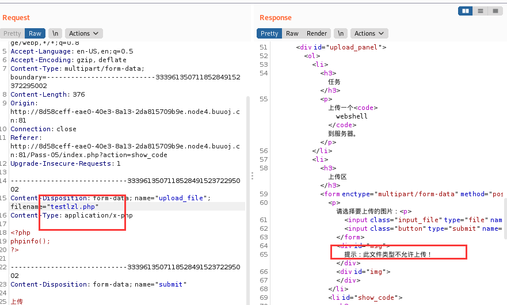Click the "任务" heading text in response
This screenshot has height=305, width=507.
[334, 82]
